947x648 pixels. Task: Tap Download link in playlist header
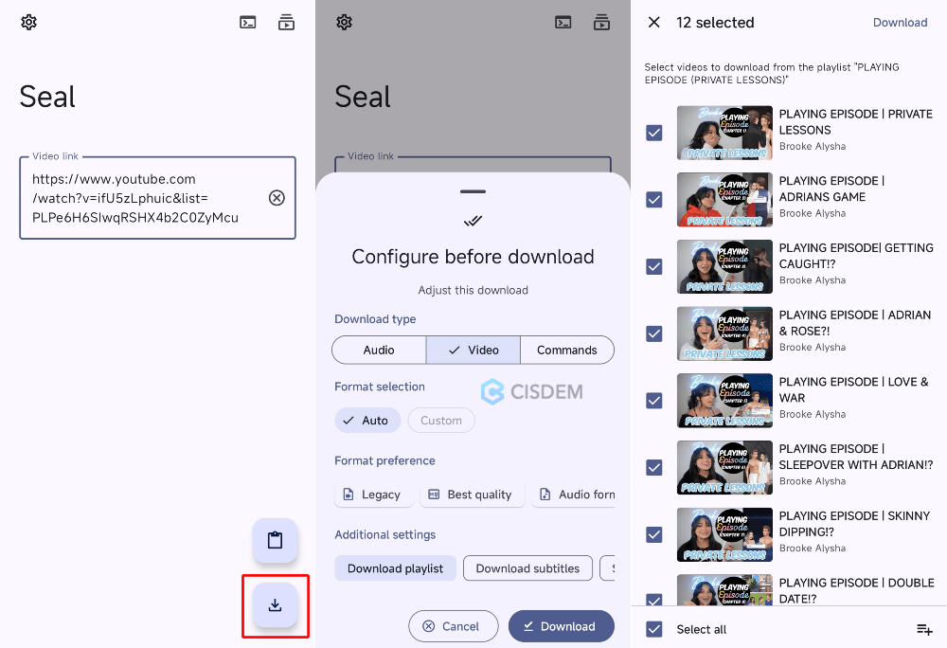[x=900, y=23]
